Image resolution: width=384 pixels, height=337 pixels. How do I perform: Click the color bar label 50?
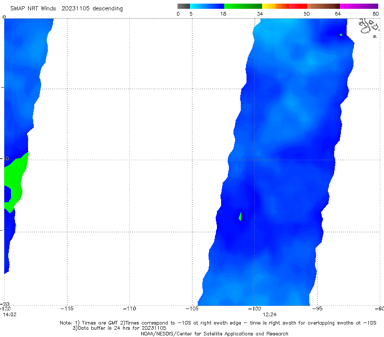coord(307,13)
